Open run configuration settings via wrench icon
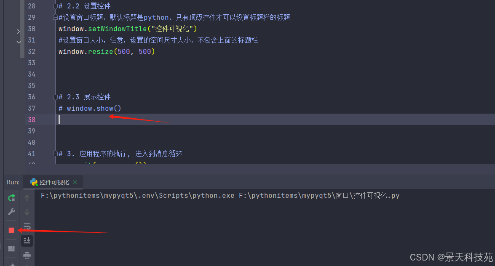This screenshot has width=495, height=266. click(11, 212)
